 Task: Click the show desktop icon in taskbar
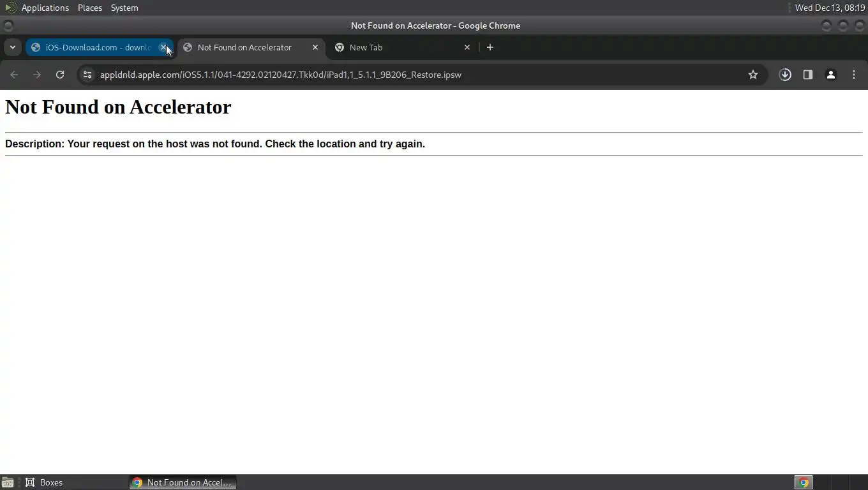tap(8, 482)
